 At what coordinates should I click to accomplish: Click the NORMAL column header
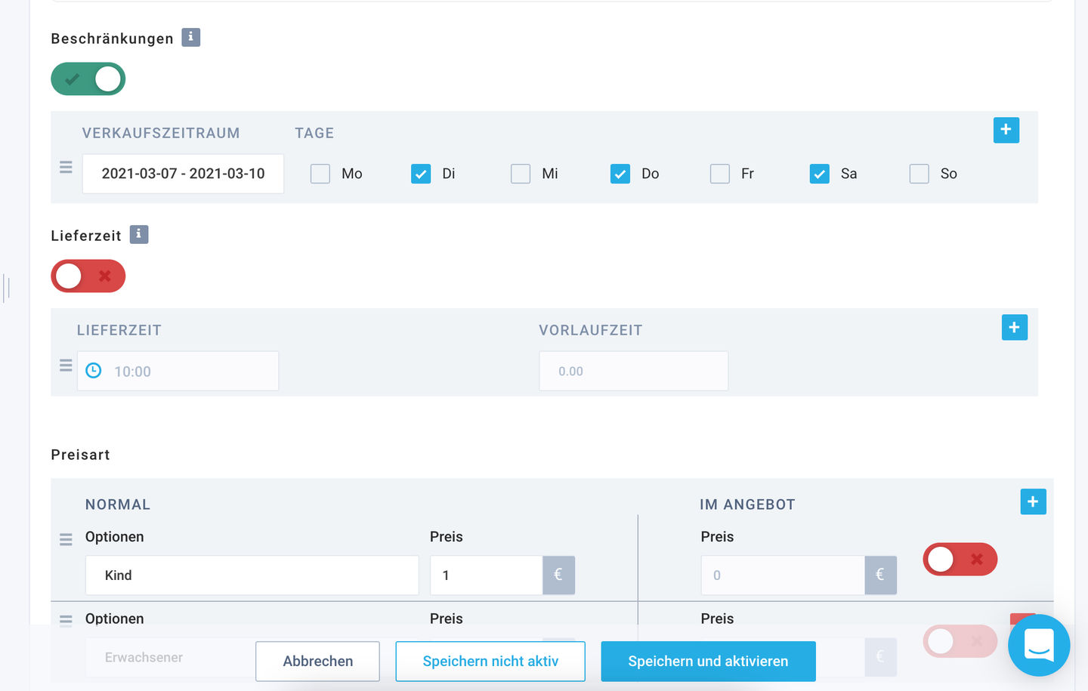tap(118, 504)
